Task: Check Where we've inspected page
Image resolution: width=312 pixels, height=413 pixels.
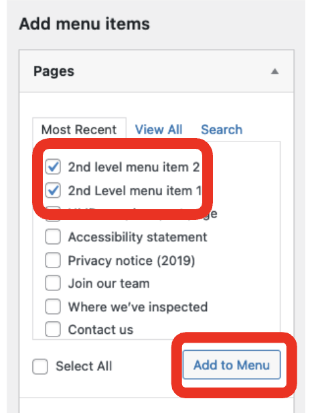Action: coord(53,306)
